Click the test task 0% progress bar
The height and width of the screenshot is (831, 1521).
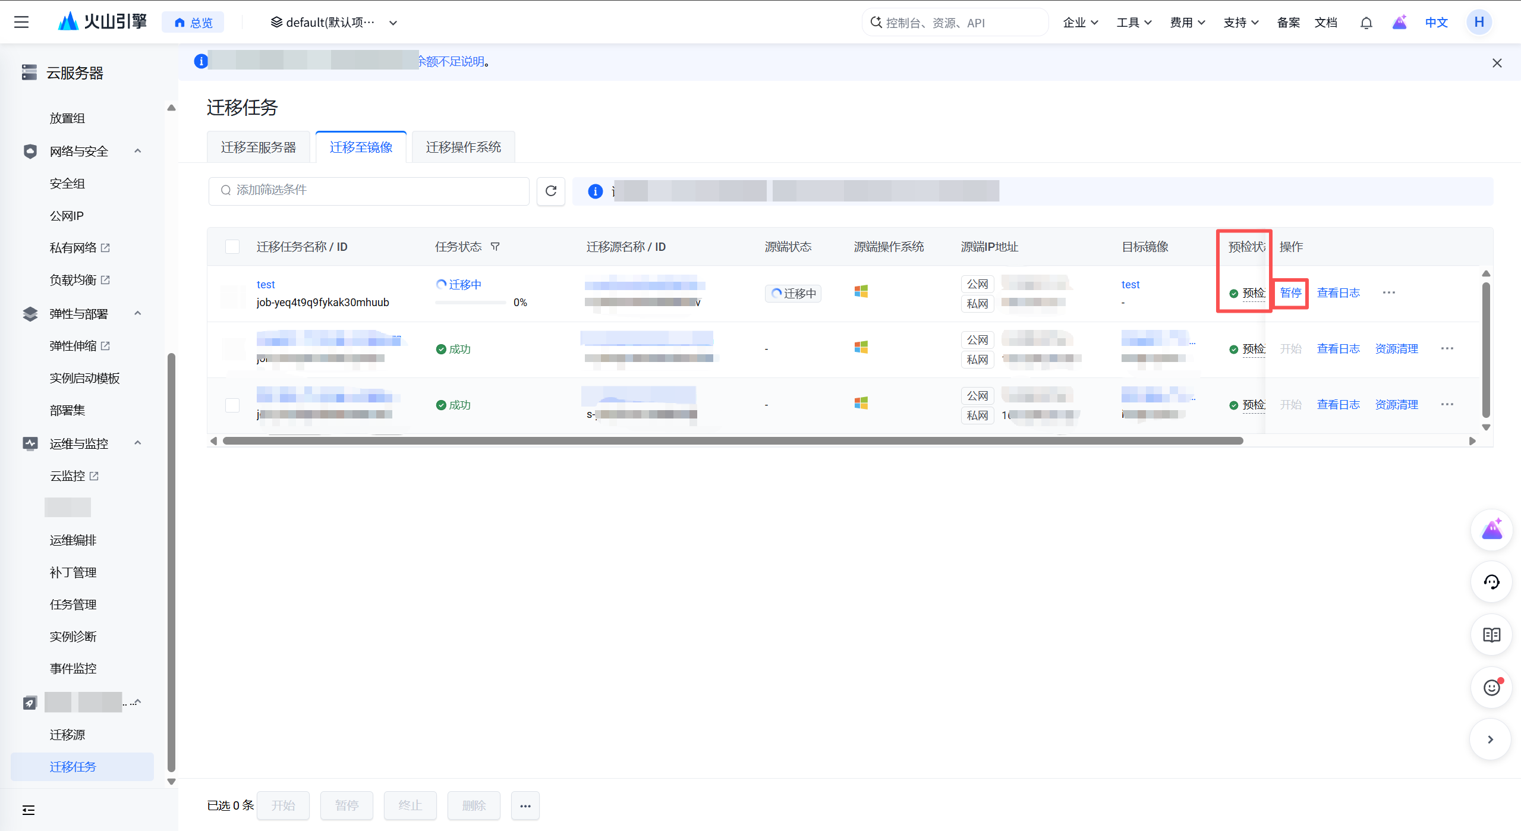coord(470,303)
